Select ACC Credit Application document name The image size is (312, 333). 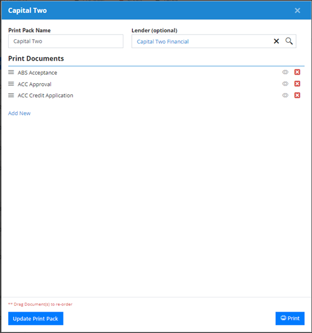(x=46, y=96)
